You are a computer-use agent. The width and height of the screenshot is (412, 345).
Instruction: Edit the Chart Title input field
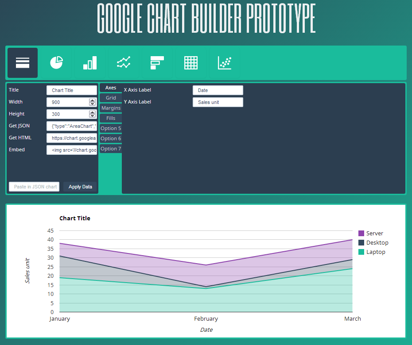click(72, 90)
